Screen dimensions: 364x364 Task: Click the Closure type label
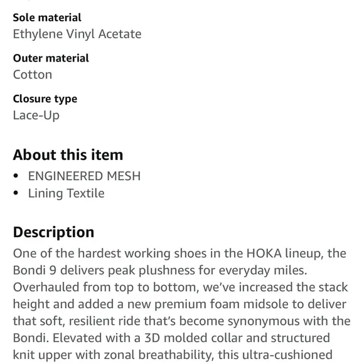[45, 99]
